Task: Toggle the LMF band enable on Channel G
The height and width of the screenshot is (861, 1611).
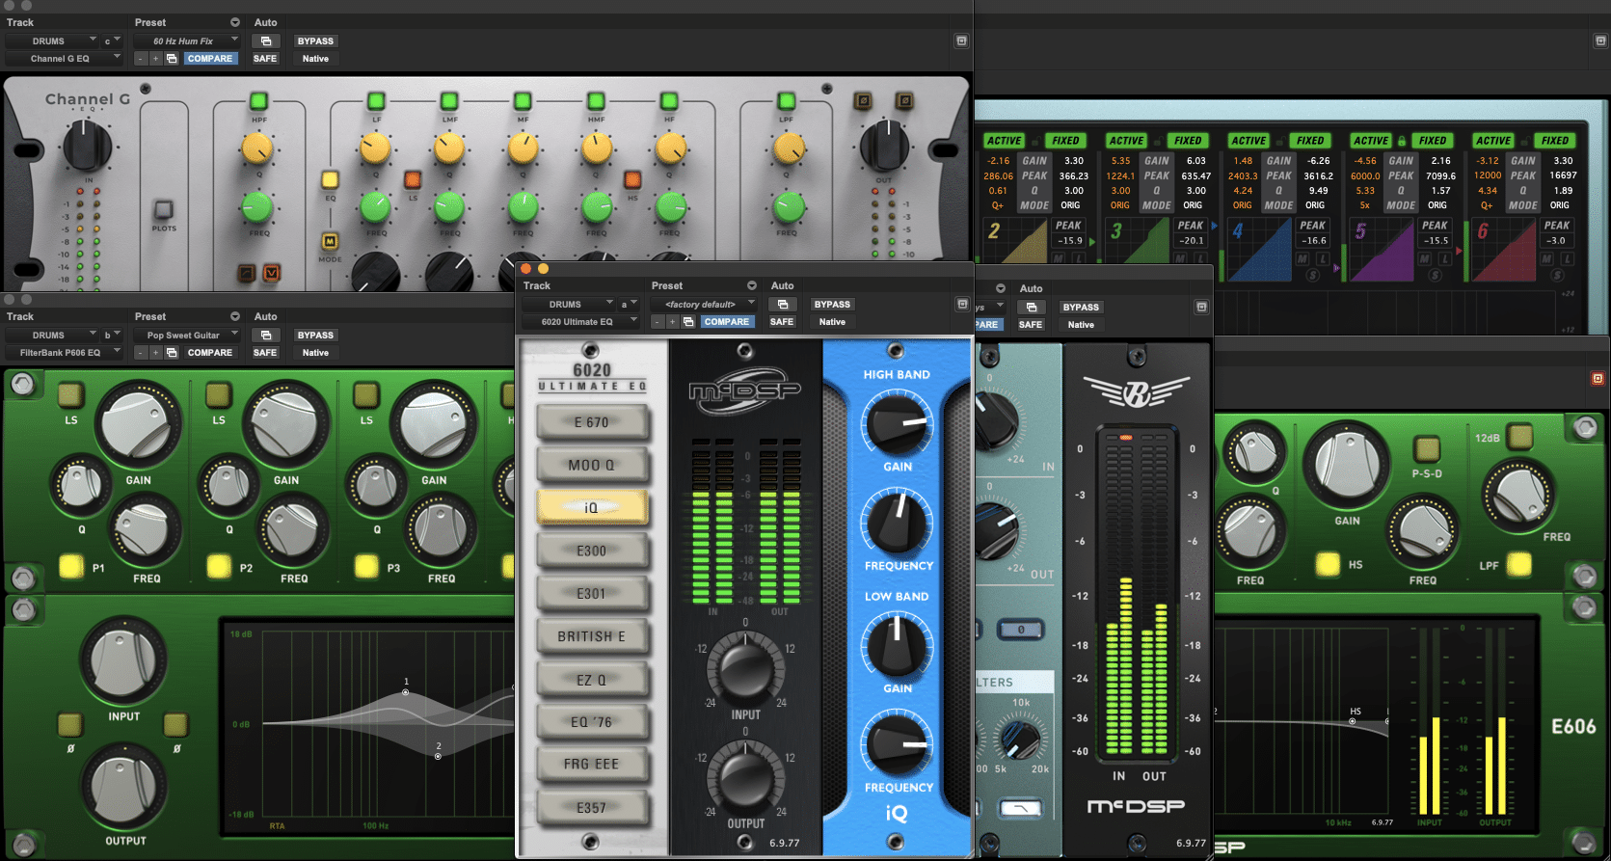Action: [x=449, y=100]
